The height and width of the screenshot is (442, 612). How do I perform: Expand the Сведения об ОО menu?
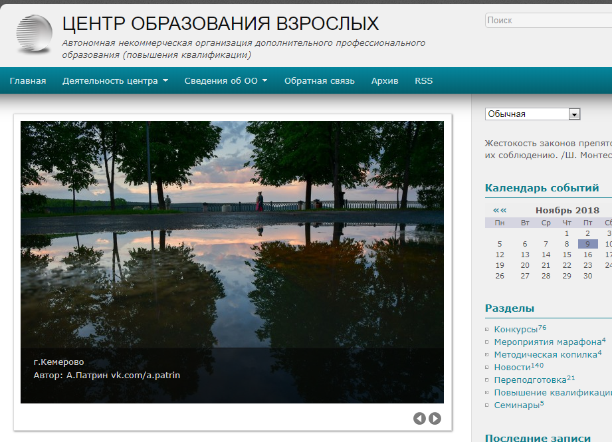(x=225, y=81)
